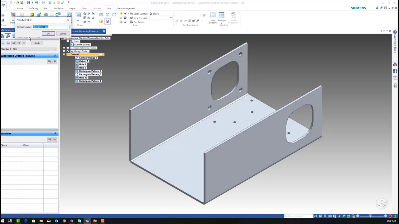The image size is (399, 224).
Task: Toggle the Base visibility checkbox
Action: pyautogui.click(x=68, y=41)
